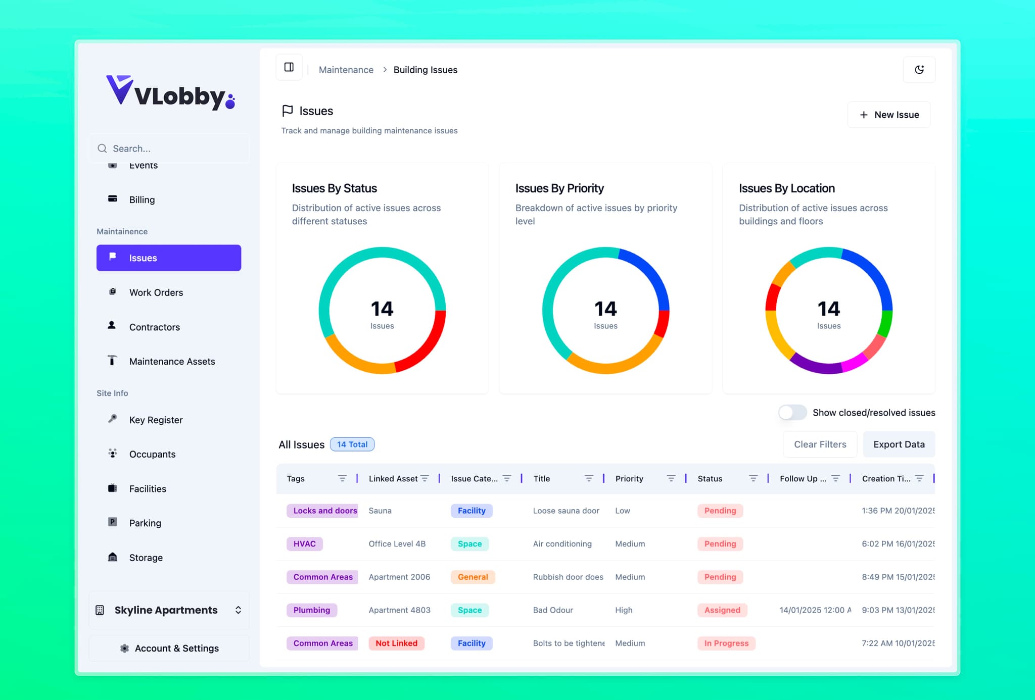
Task: Click the Contractors person icon
Action: click(112, 326)
